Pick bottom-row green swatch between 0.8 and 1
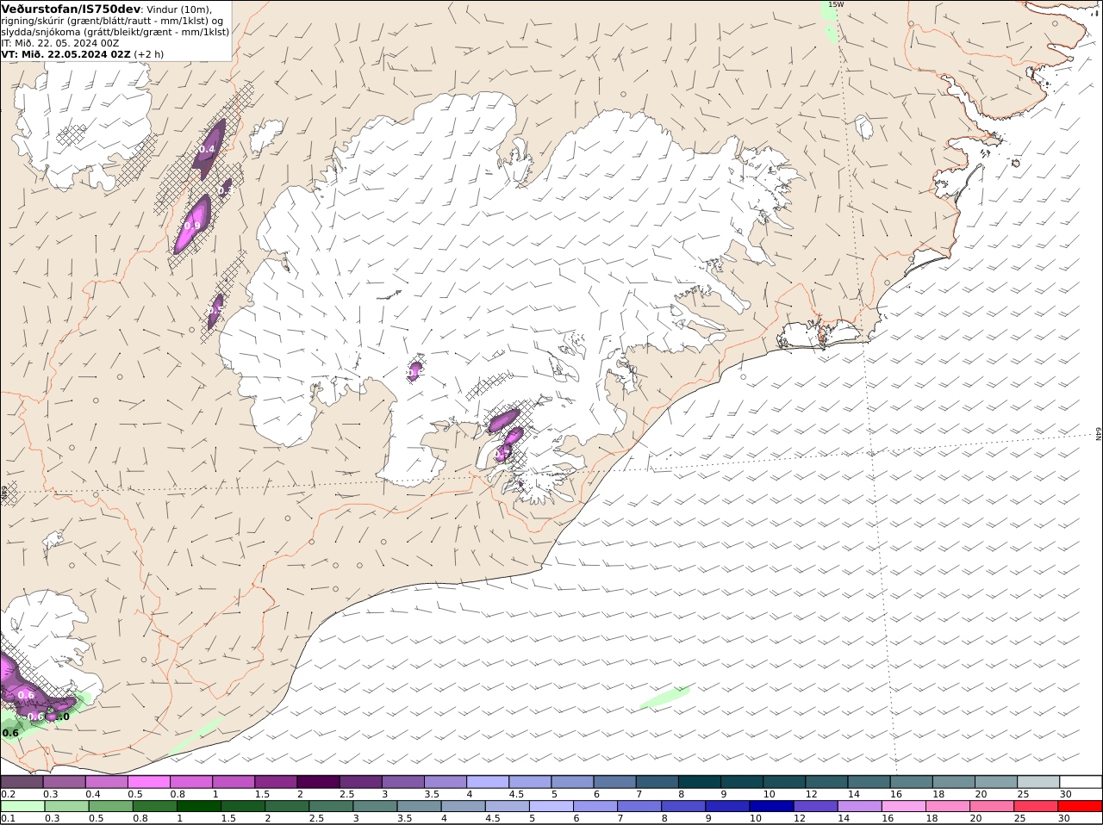 pos(154,807)
